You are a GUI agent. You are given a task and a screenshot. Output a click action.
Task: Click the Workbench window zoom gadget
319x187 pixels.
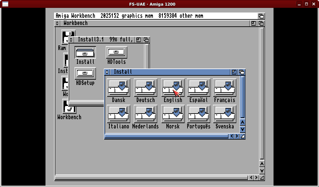click(x=253, y=23)
